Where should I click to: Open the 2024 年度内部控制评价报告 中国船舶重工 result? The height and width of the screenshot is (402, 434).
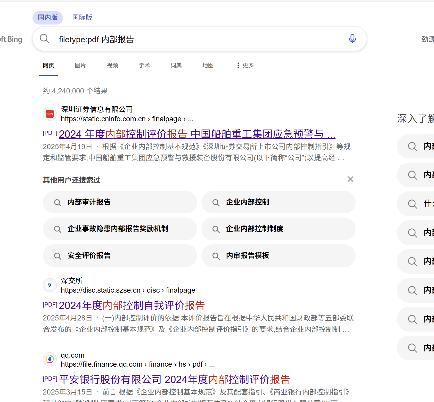click(197, 134)
